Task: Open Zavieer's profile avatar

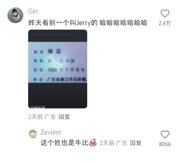Action: tap(33, 133)
